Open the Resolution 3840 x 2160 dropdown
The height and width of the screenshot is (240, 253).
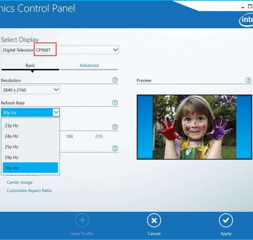30,90
